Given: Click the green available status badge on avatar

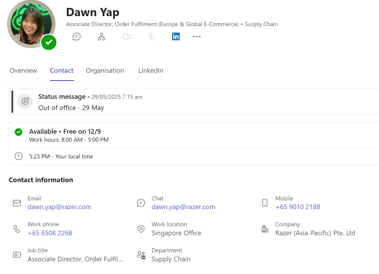Looking at the screenshot, I should tap(49, 42).
